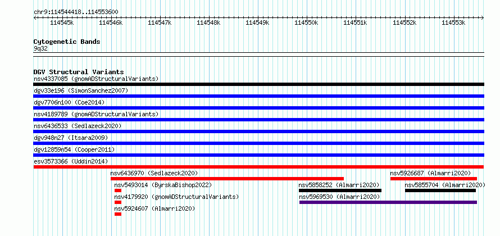Open dgv948n27 (Itsara2009) label
This screenshot has height=236, width=500.
pos(71,138)
